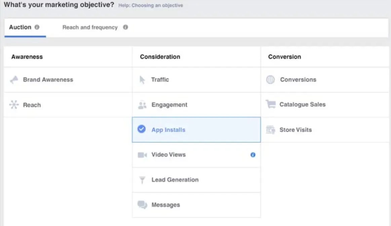
Task: Select the Conversions objective
Action: [x=298, y=79]
